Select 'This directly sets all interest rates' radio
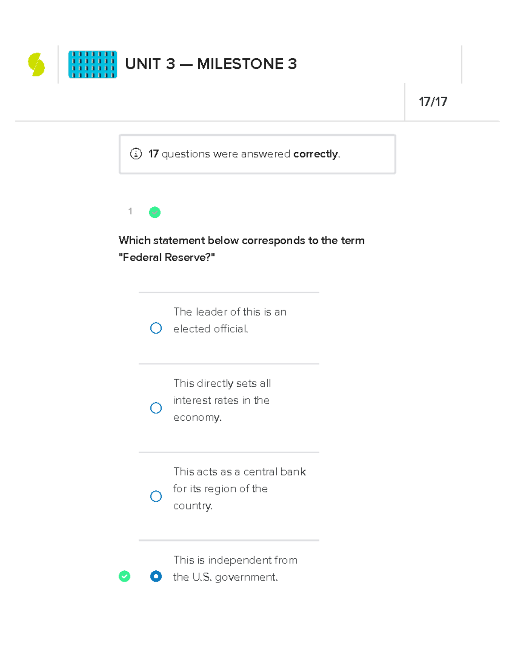The height and width of the screenshot is (666, 515). point(156,408)
